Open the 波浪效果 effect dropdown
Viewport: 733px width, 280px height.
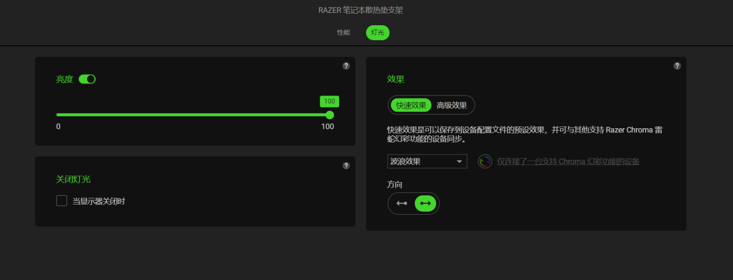(427, 161)
